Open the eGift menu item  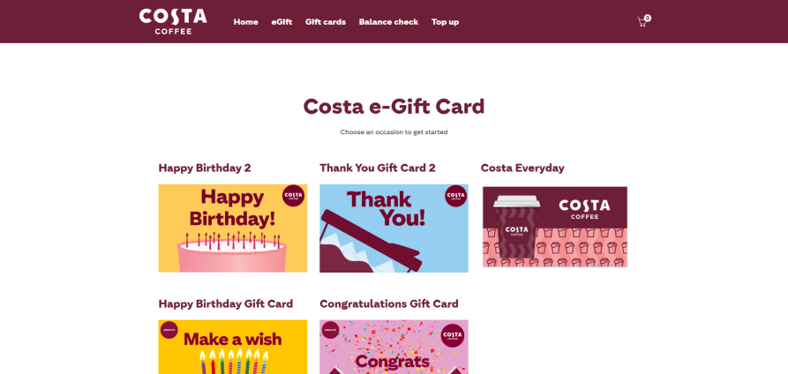(281, 22)
